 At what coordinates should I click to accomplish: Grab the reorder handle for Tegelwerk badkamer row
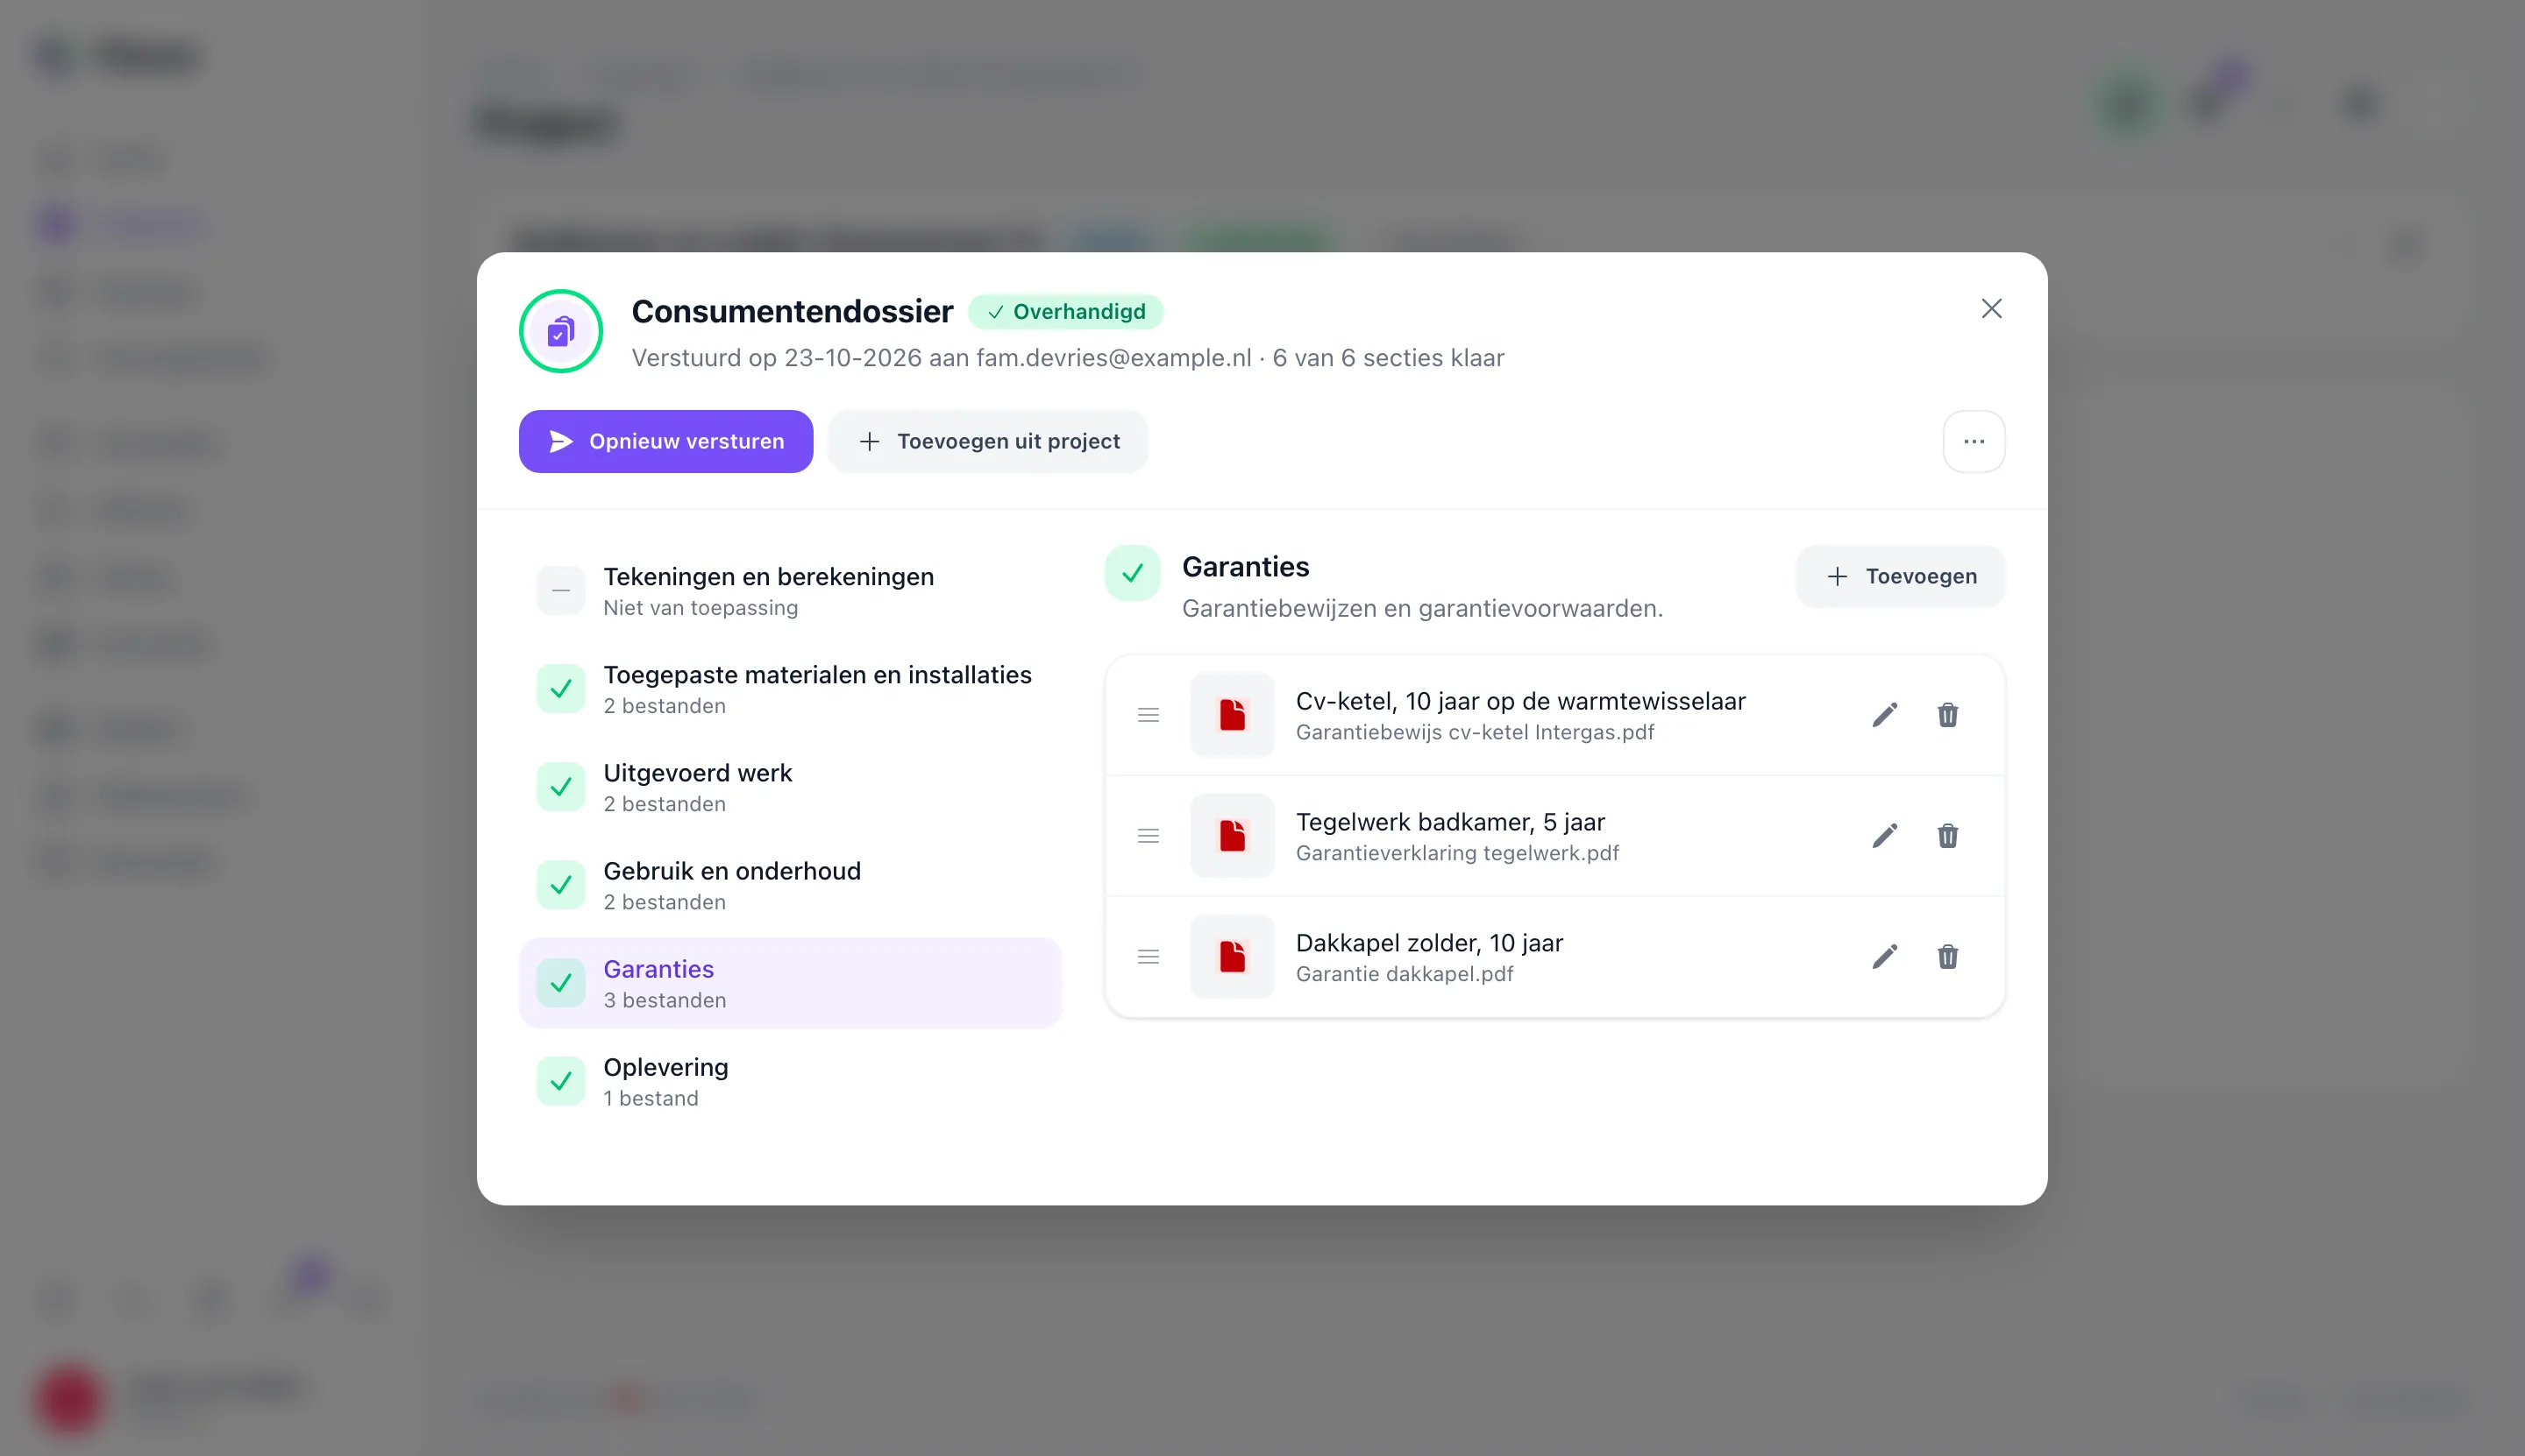[x=1148, y=836]
